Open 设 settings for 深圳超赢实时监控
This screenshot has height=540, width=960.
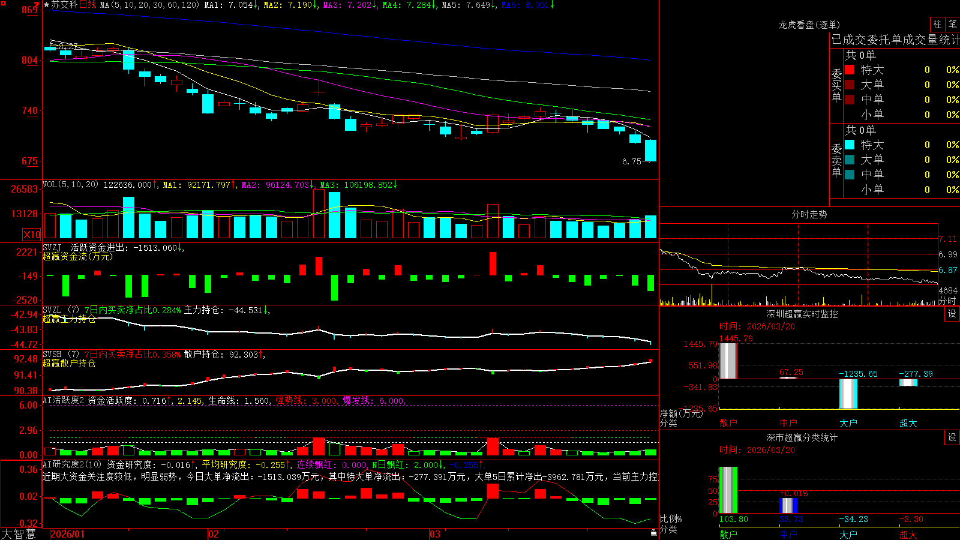952,314
